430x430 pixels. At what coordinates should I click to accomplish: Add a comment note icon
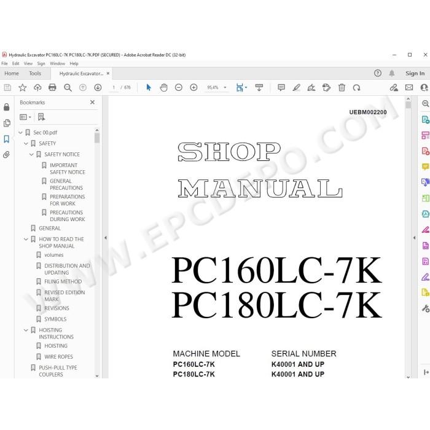(281, 87)
